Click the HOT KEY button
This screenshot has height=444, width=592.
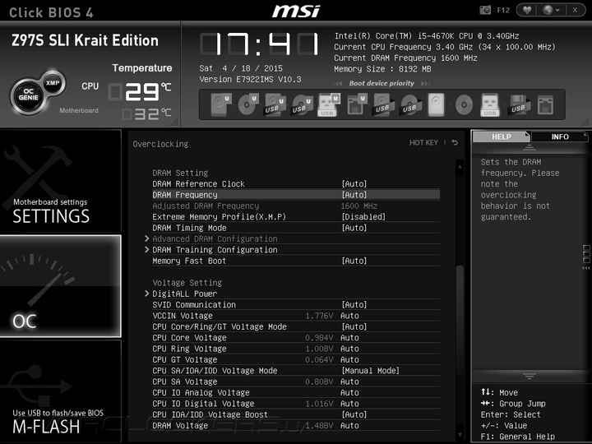click(423, 143)
